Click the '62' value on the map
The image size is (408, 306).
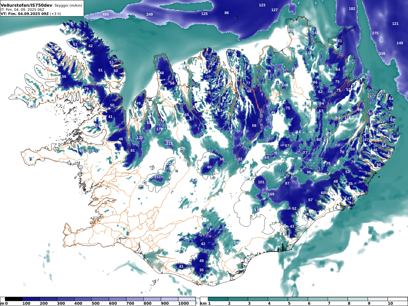(x=320, y=92)
